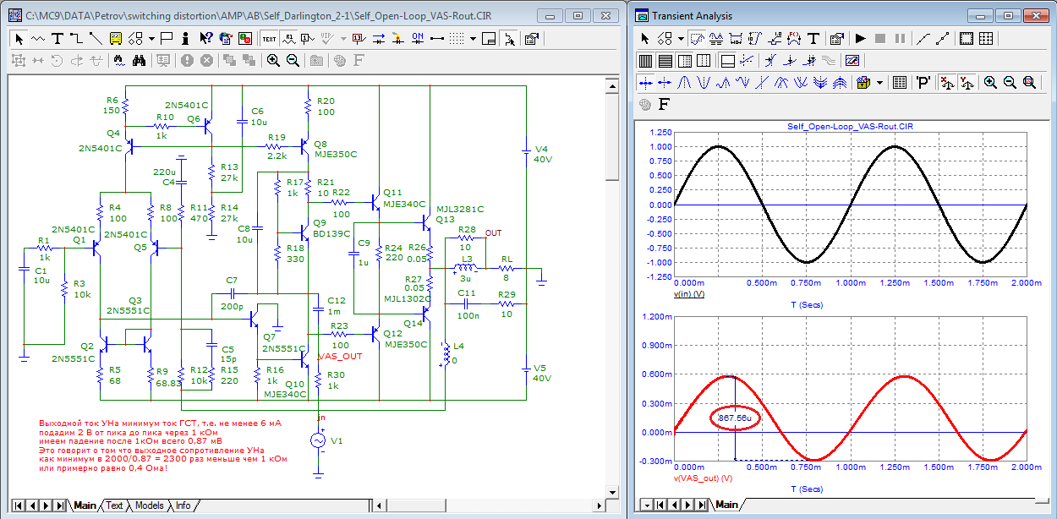Select the Valley cursor function icon

(x=704, y=82)
